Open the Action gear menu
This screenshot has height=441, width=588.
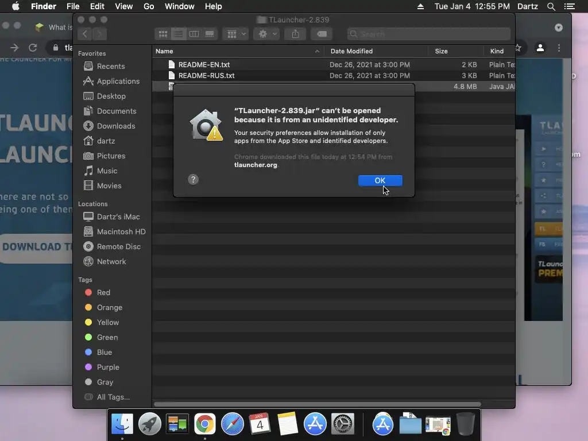click(266, 34)
